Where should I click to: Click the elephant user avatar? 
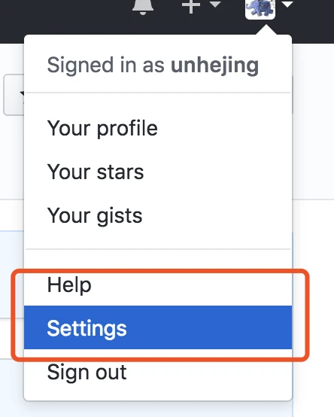(260, 9)
